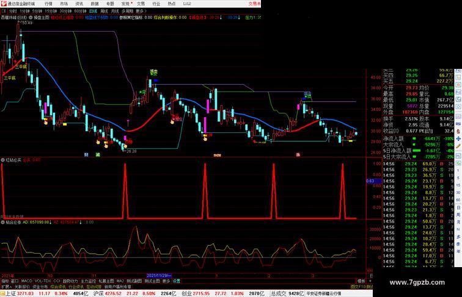Click the 操盘主图 indicator settings icon
Viewport: 462px width, 297px height.
click(31, 17)
